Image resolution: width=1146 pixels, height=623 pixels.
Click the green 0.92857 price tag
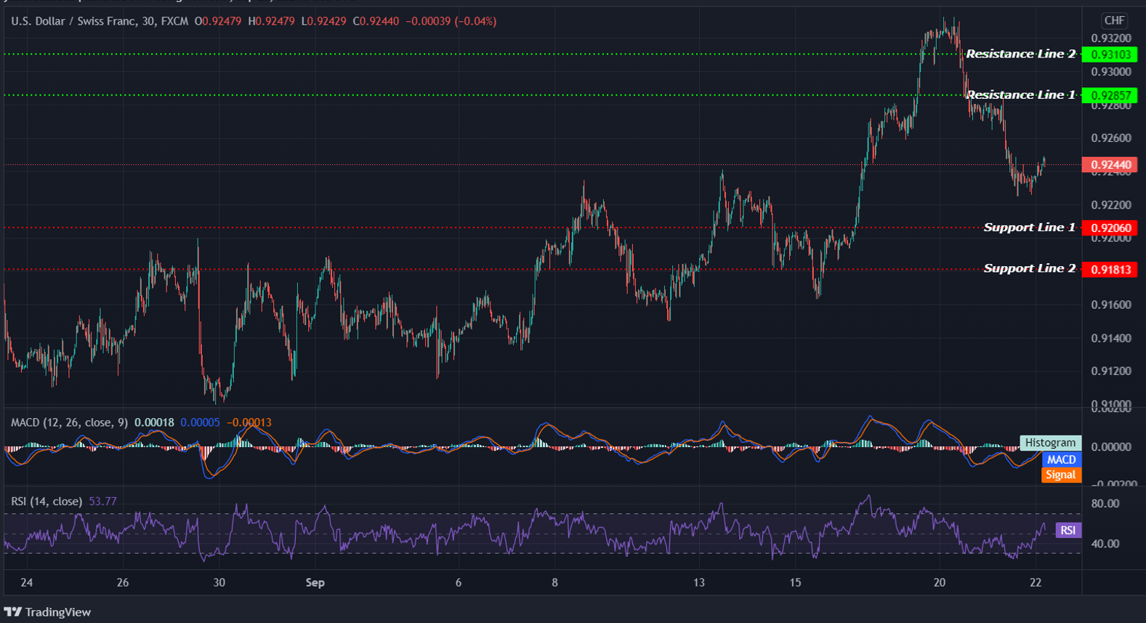click(x=1110, y=95)
